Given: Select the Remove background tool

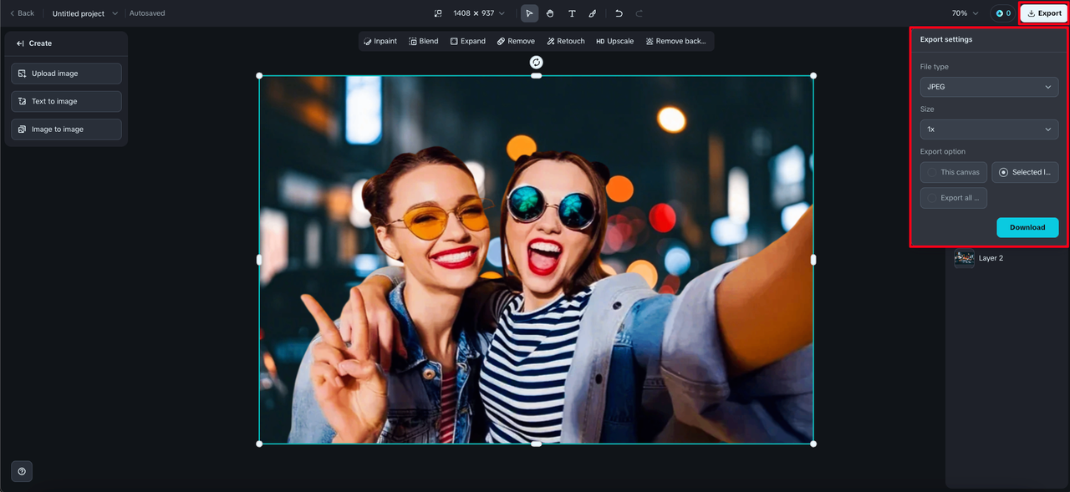Looking at the screenshot, I should (676, 41).
